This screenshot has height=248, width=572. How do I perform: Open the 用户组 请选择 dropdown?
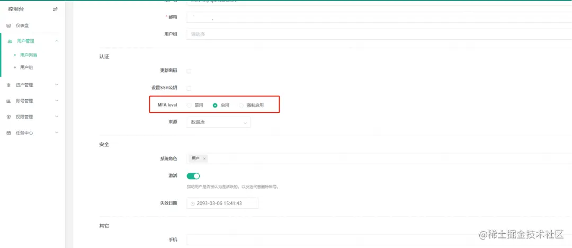[379, 34]
